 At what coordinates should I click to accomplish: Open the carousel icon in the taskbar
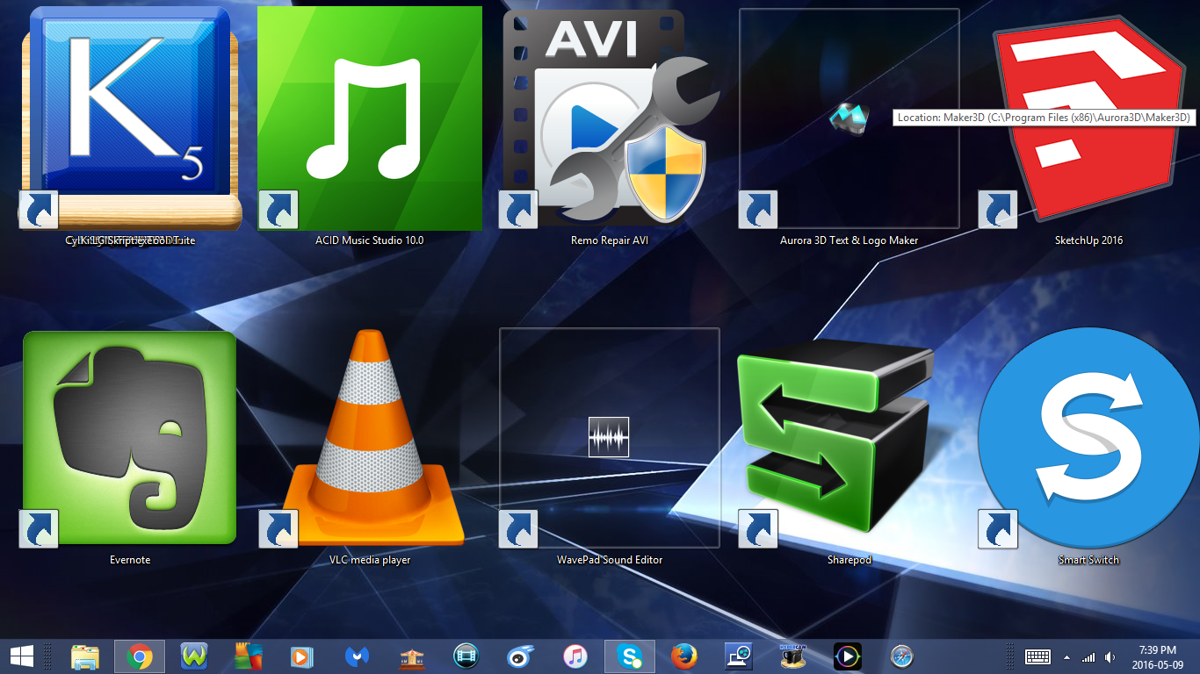click(x=412, y=656)
